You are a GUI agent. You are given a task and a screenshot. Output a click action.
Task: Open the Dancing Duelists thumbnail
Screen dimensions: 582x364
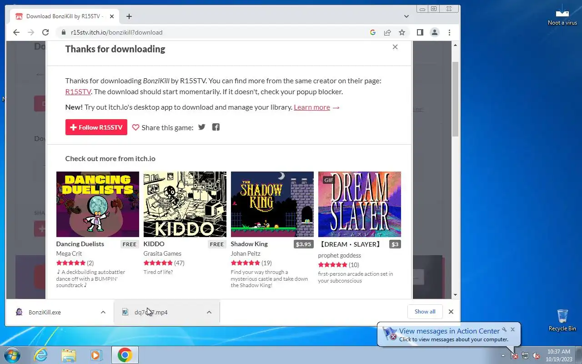pyautogui.click(x=98, y=204)
